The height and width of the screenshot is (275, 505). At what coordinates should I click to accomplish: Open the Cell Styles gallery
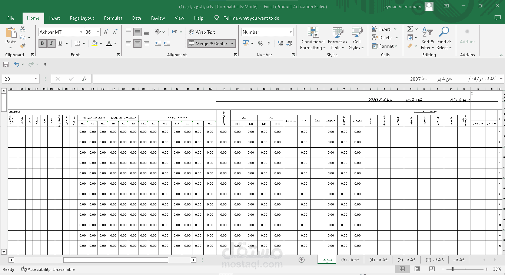point(356,38)
